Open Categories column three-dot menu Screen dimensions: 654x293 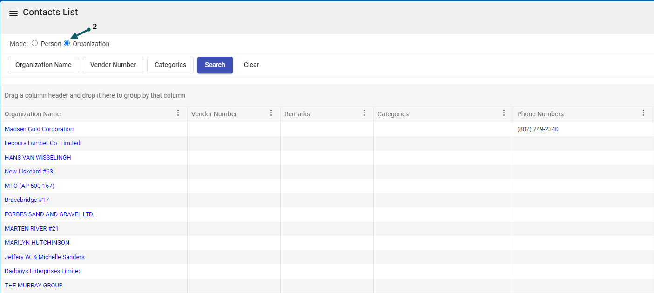[x=504, y=113]
